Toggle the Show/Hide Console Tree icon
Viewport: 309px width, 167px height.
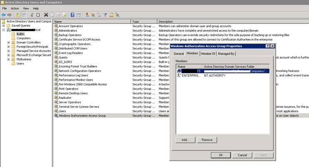pyautogui.click(x=24, y=15)
